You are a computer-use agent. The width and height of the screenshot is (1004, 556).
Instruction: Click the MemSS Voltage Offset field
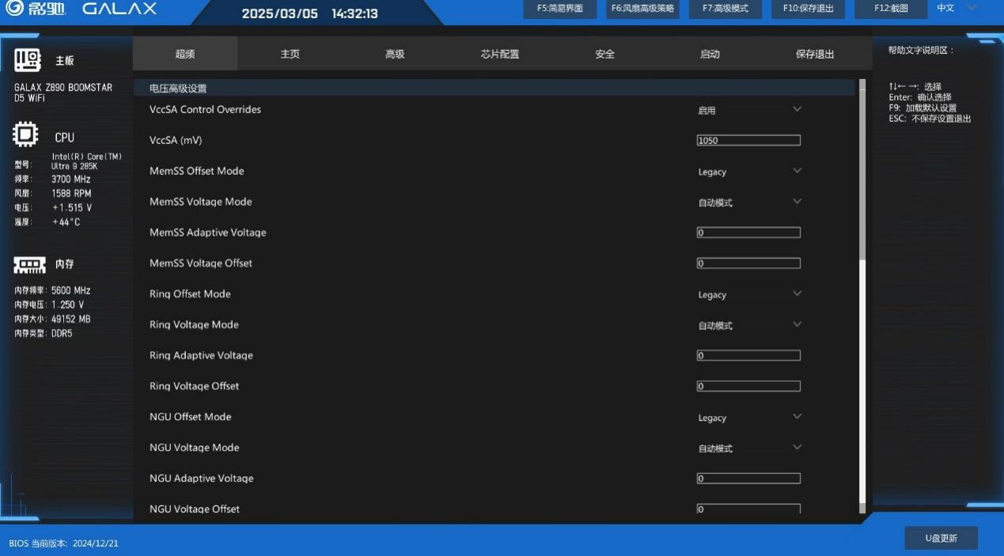(748, 263)
